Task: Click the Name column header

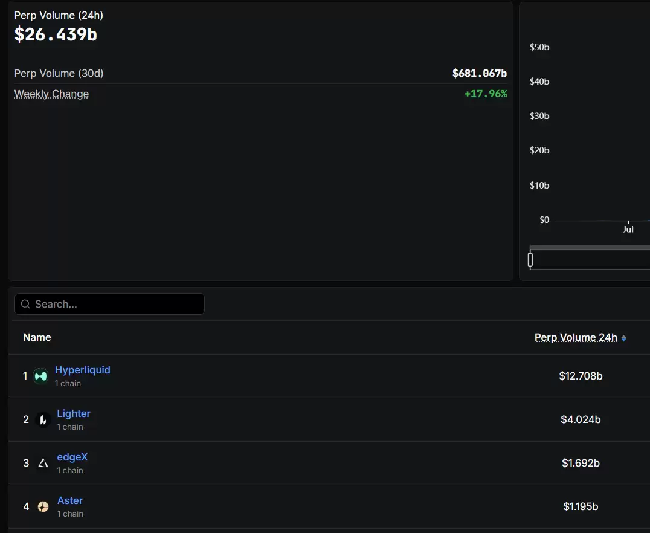Action: (37, 337)
